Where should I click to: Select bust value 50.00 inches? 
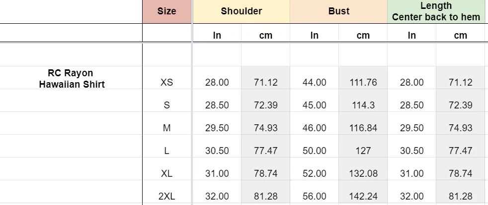pos(315,151)
